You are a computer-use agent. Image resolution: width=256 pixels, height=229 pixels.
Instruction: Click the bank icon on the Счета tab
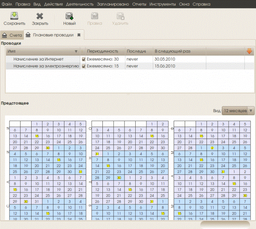pyautogui.click(x=4, y=35)
